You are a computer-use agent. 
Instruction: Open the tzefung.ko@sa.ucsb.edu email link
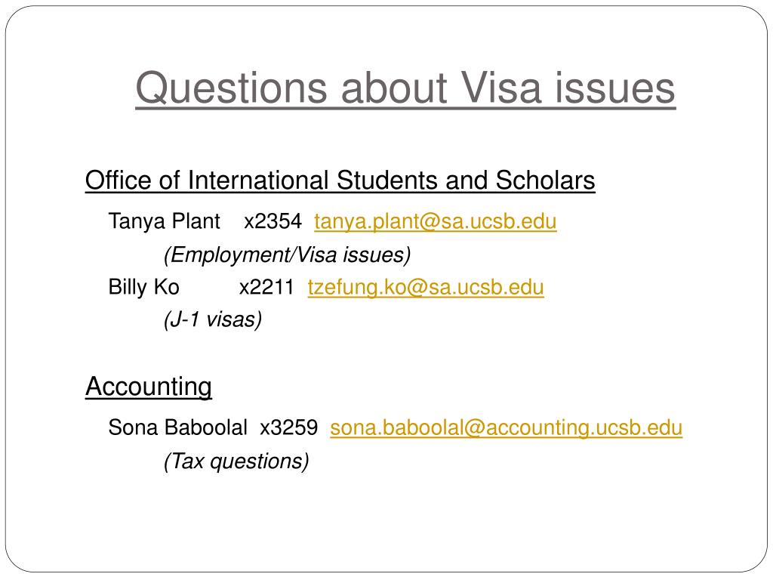[x=426, y=288]
